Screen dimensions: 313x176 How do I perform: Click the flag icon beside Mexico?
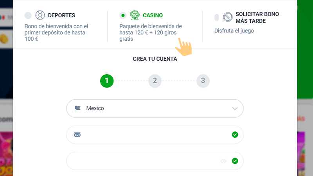(x=77, y=108)
